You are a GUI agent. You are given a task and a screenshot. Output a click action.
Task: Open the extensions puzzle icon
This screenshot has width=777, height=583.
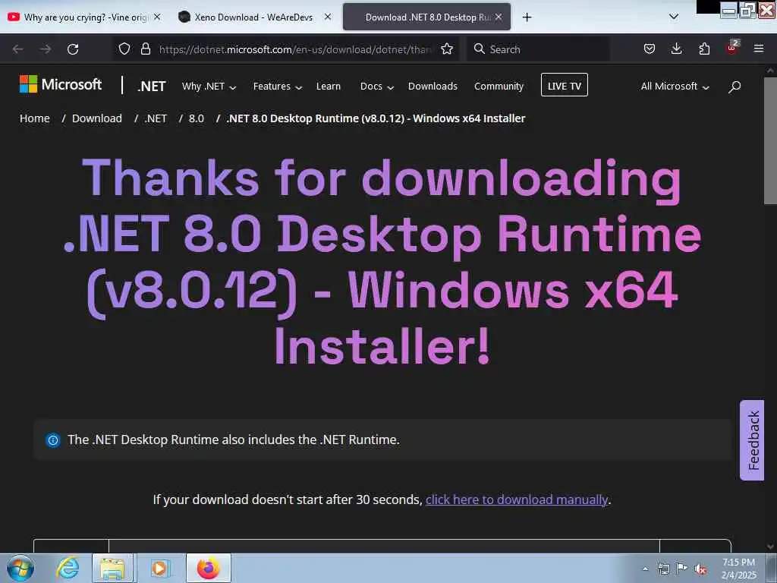704,49
